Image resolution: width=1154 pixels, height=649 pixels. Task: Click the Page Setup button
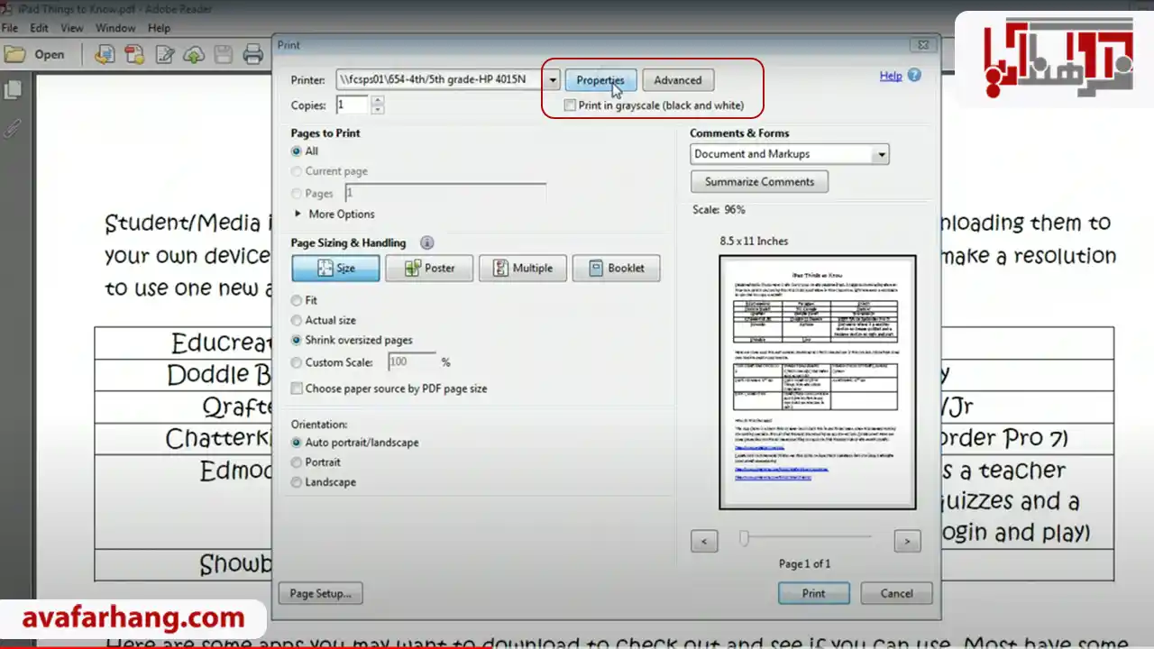(320, 593)
